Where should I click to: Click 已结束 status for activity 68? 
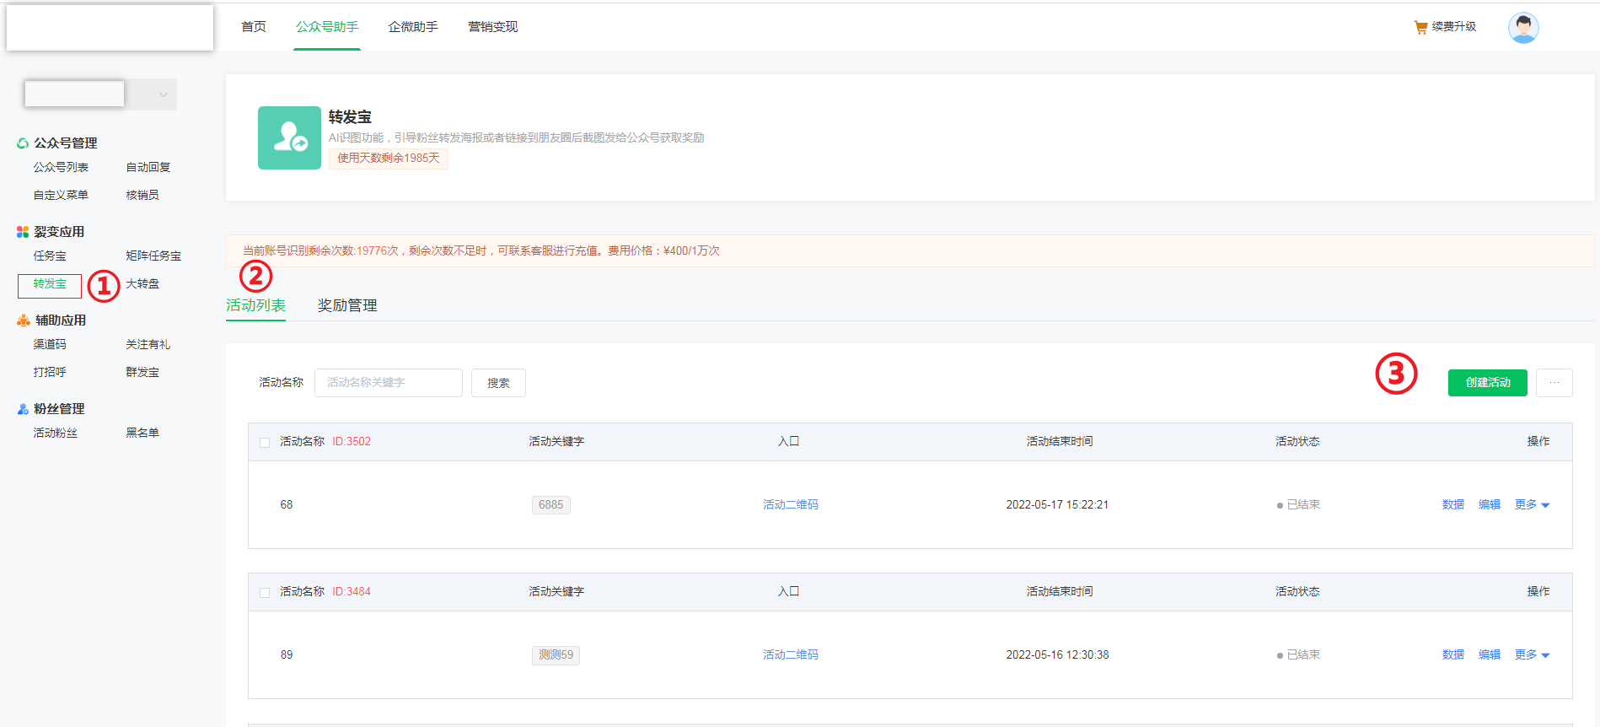click(x=1298, y=504)
